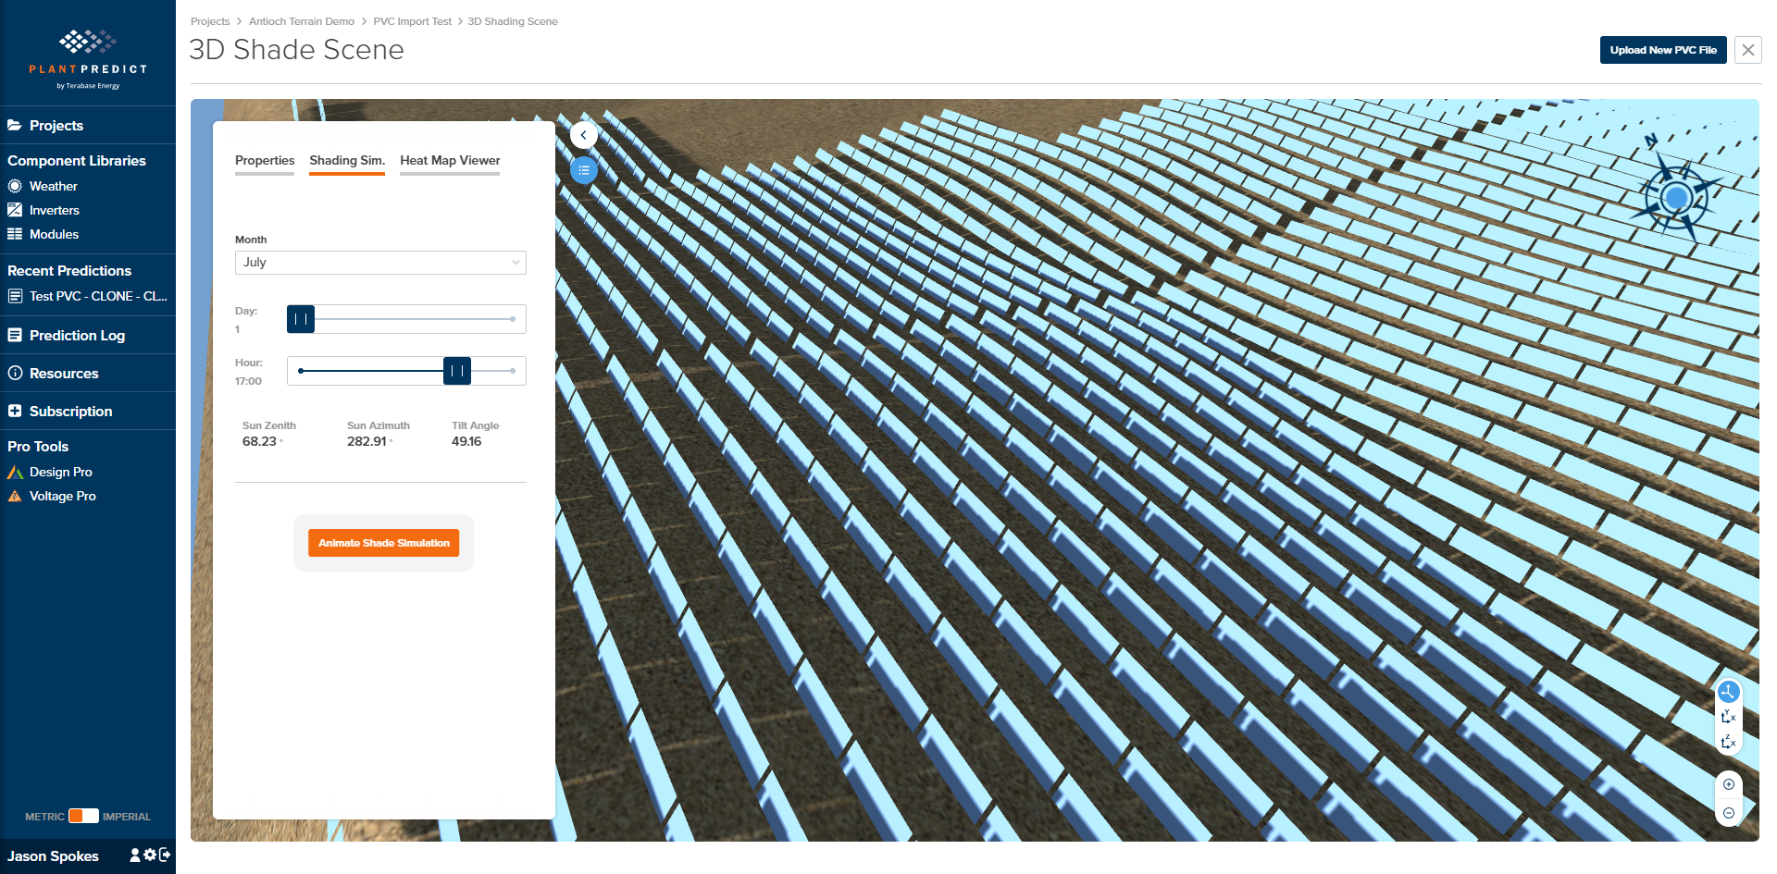Image resolution: width=1777 pixels, height=874 pixels.
Task: Switch to the Shading Sim. tab
Action: point(347,162)
